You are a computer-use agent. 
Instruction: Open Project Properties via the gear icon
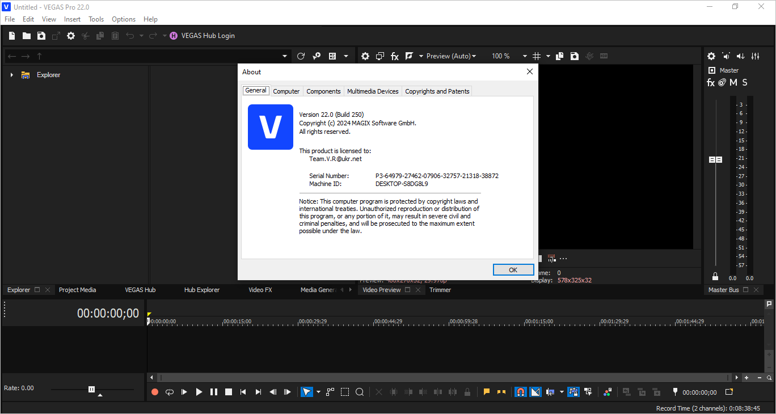(x=365, y=56)
